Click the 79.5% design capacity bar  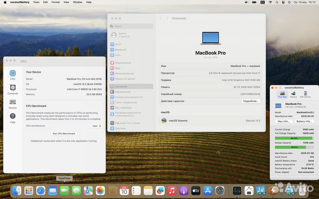point(294,147)
